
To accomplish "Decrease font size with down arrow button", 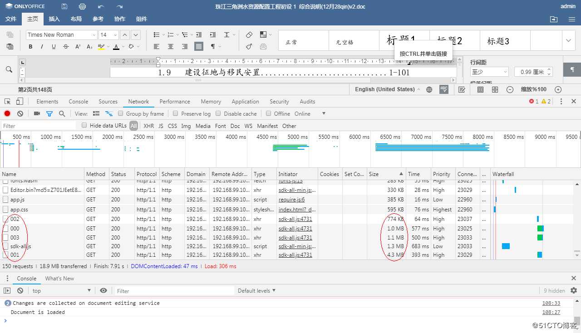I will coord(136,35).
